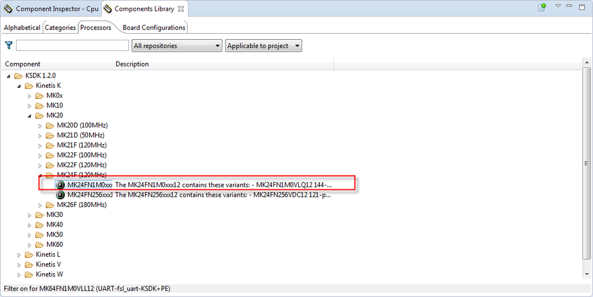Image resolution: width=593 pixels, height=297 pixels.
Task: Select the MK24FN256xxx processor chip icon
Action: [60, 194]
